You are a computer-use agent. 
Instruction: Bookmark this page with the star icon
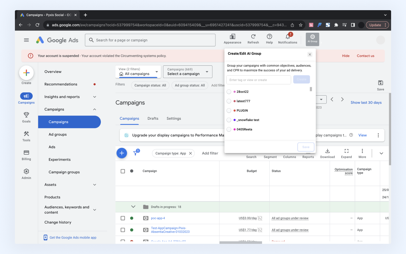300,25
